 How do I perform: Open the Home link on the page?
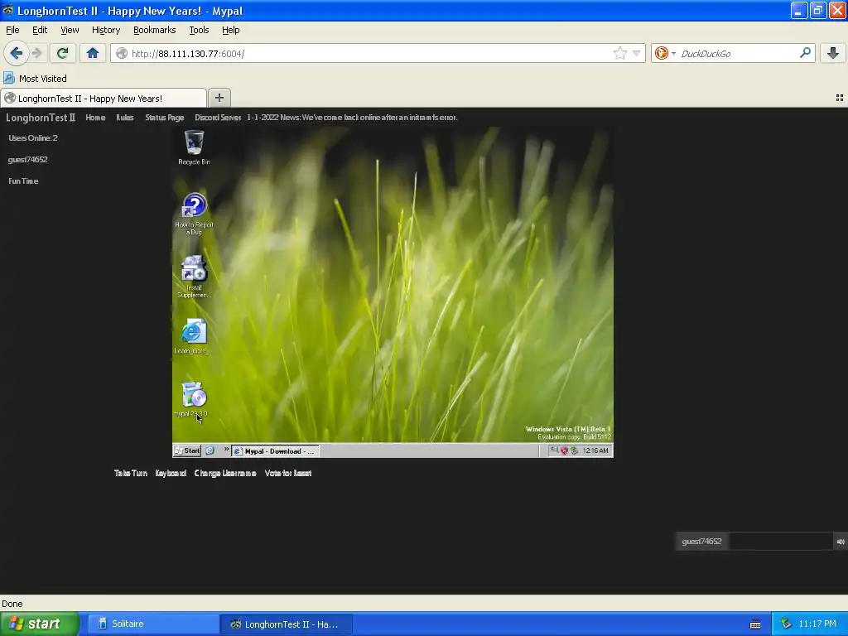click(95, 118)
